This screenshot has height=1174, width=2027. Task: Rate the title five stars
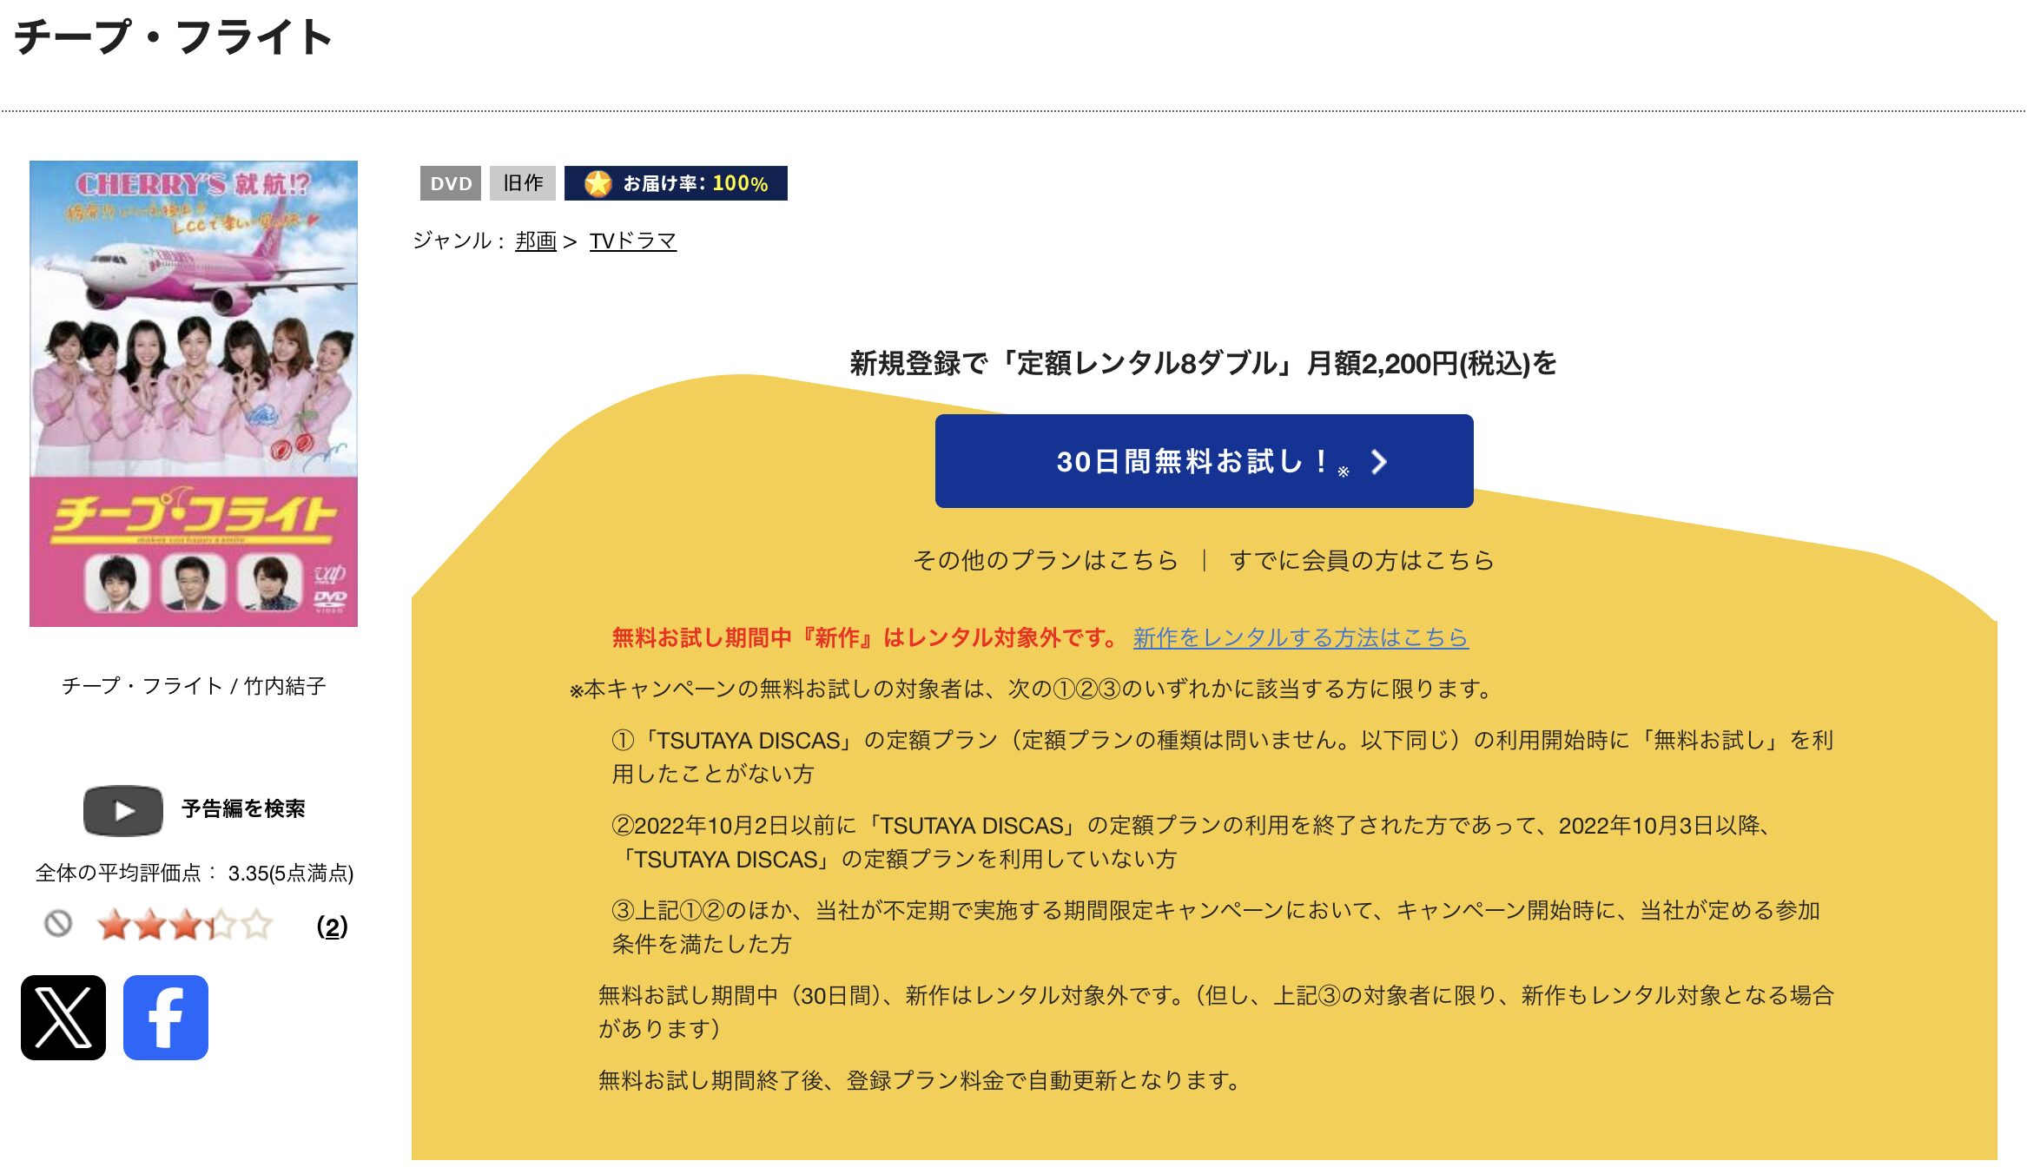pos(257,925)
